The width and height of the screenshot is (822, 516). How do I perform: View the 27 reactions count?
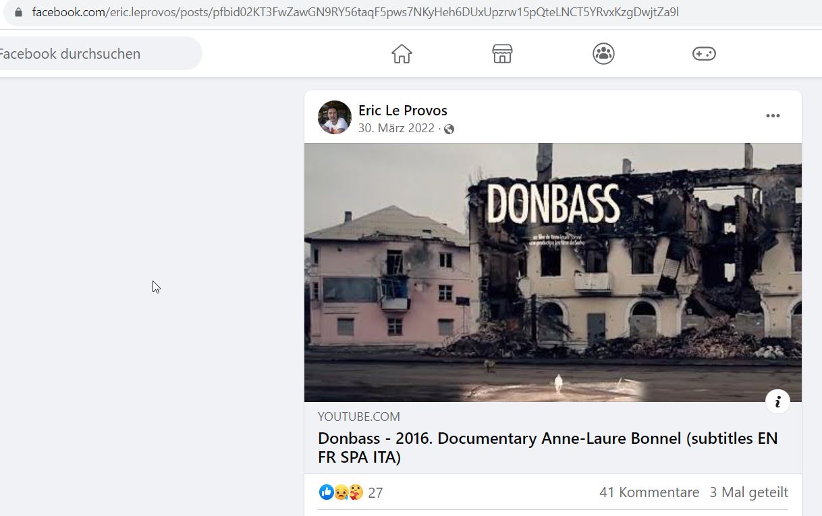[x=375, y=493]
